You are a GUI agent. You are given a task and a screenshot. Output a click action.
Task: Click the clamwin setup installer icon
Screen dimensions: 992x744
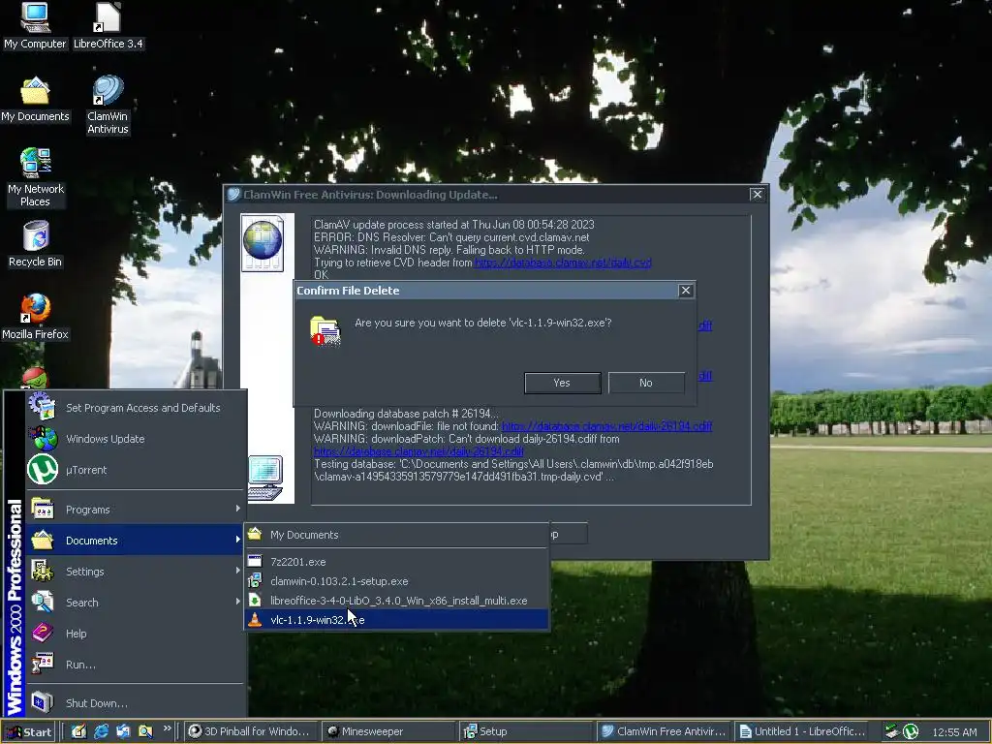pos(255,581)
